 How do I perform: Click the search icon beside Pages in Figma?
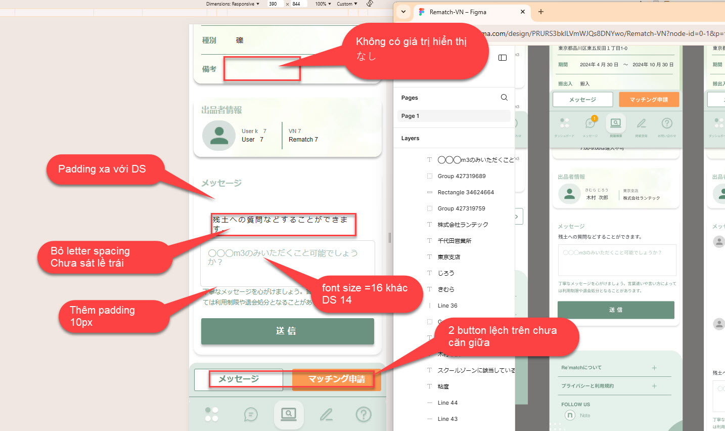coord(504,98)
